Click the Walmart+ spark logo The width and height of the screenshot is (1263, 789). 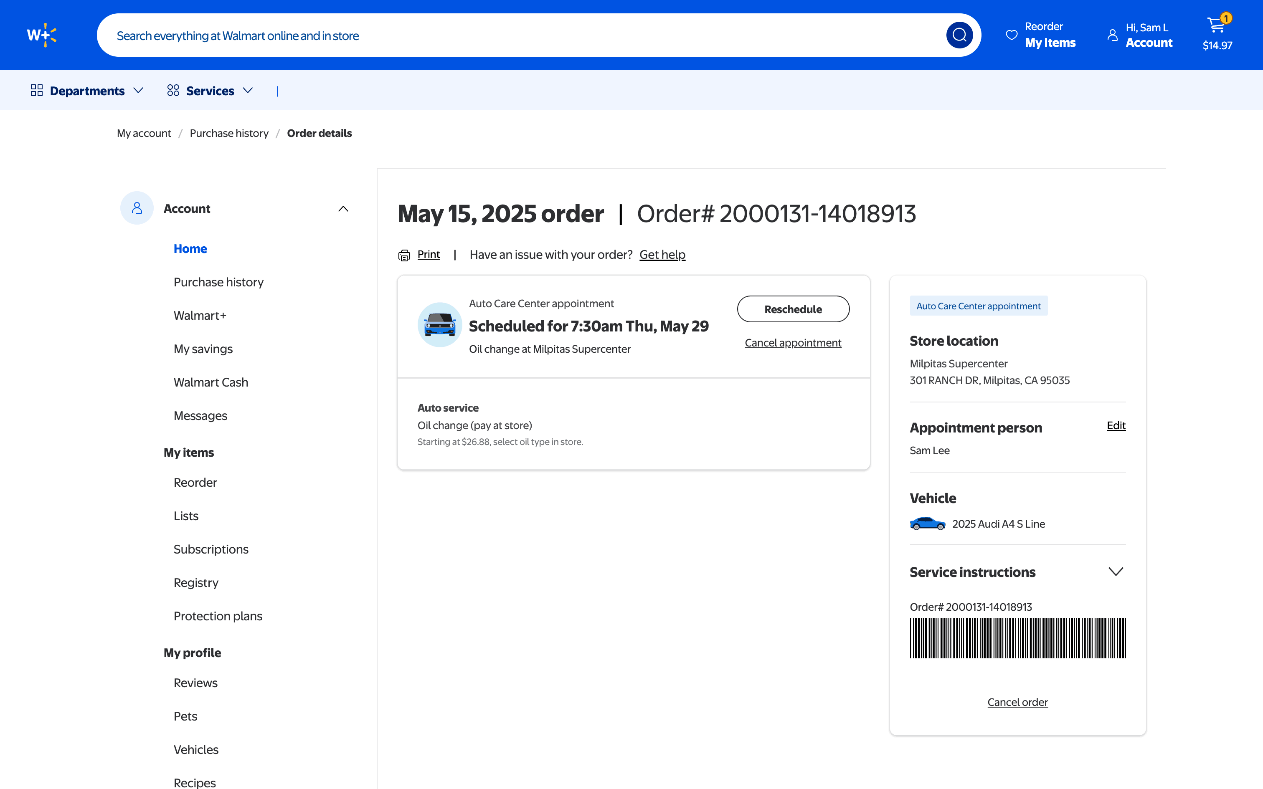pyautogui.click(x=42, y=35)
